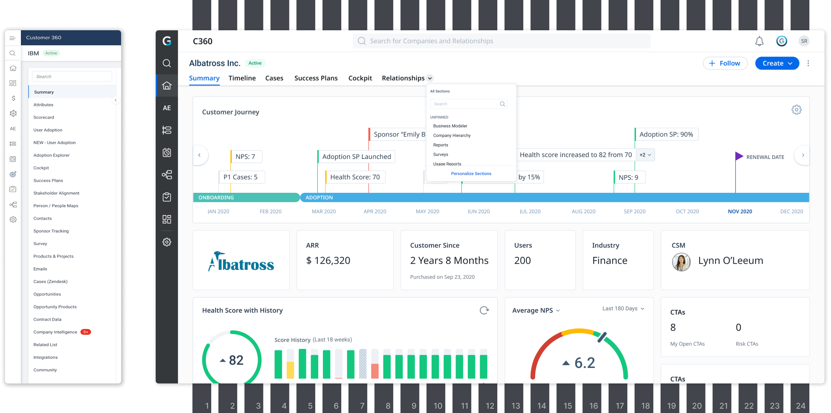This screenshot has width=831, height=413.
Task: Refresh the Health Score with History widget
Action: tap(484, 310)
